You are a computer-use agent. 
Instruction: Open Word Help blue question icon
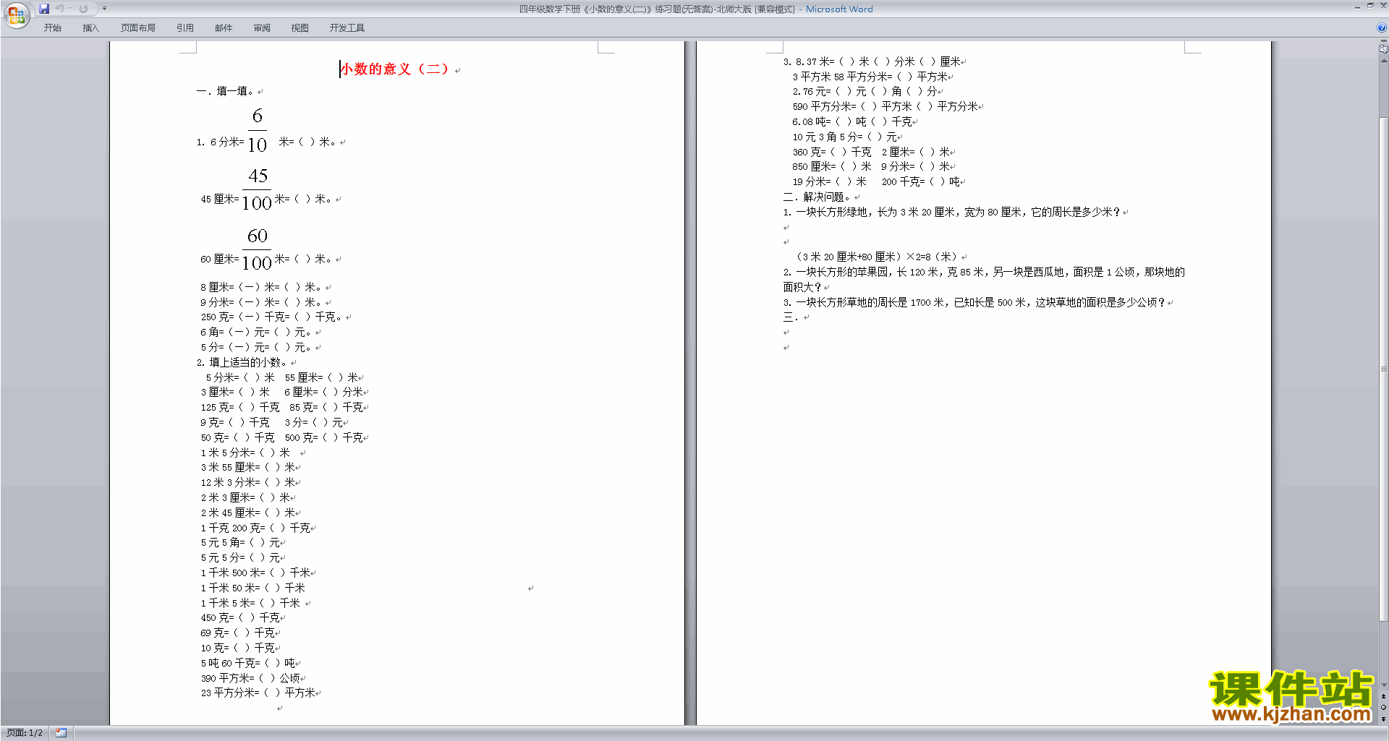1382,28
